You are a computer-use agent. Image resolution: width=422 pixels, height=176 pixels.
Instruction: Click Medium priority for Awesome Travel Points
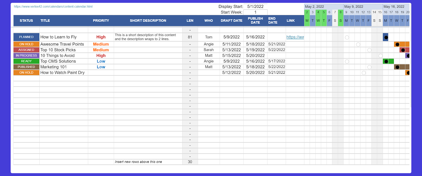point(101,44)
